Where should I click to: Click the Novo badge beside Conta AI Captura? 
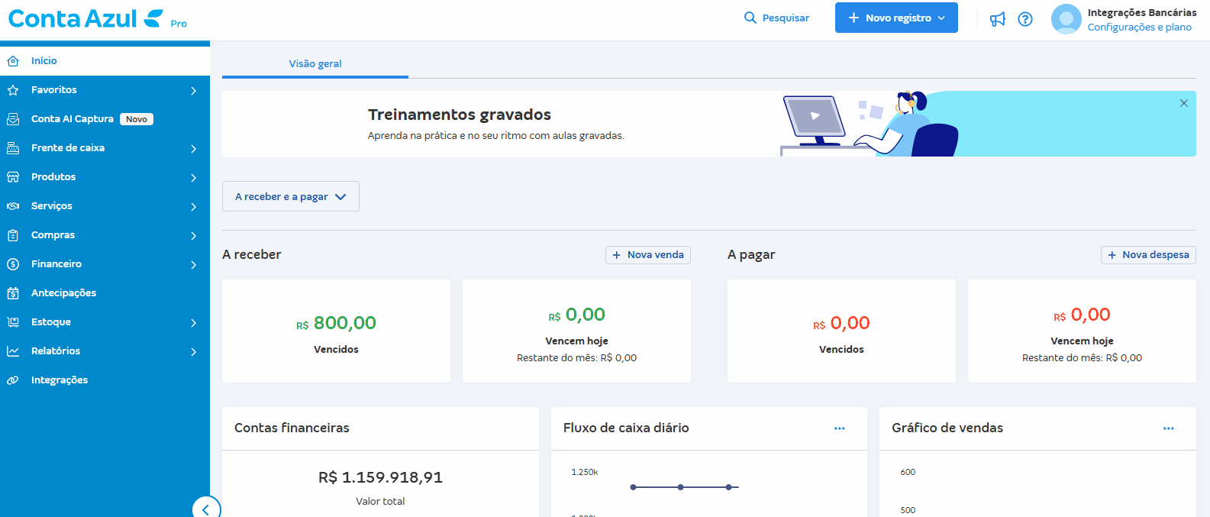point(137,119)
